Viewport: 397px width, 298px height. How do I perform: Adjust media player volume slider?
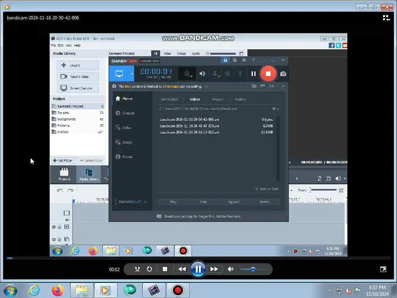(x=253, y=269)
